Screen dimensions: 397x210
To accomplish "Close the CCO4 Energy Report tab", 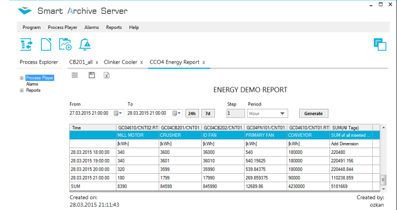I will point(204,62).
